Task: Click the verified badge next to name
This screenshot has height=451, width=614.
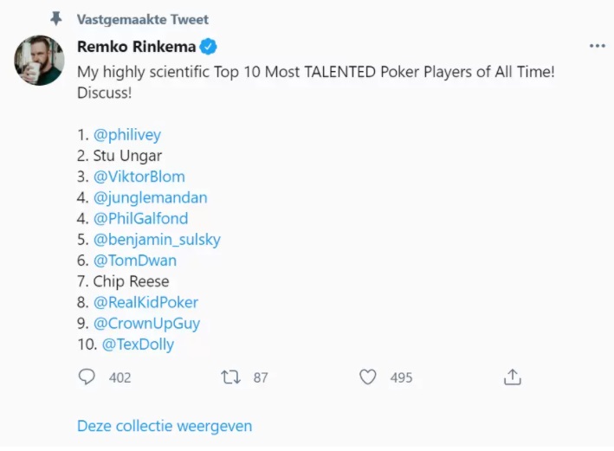Action: click(x=210, y=47)
